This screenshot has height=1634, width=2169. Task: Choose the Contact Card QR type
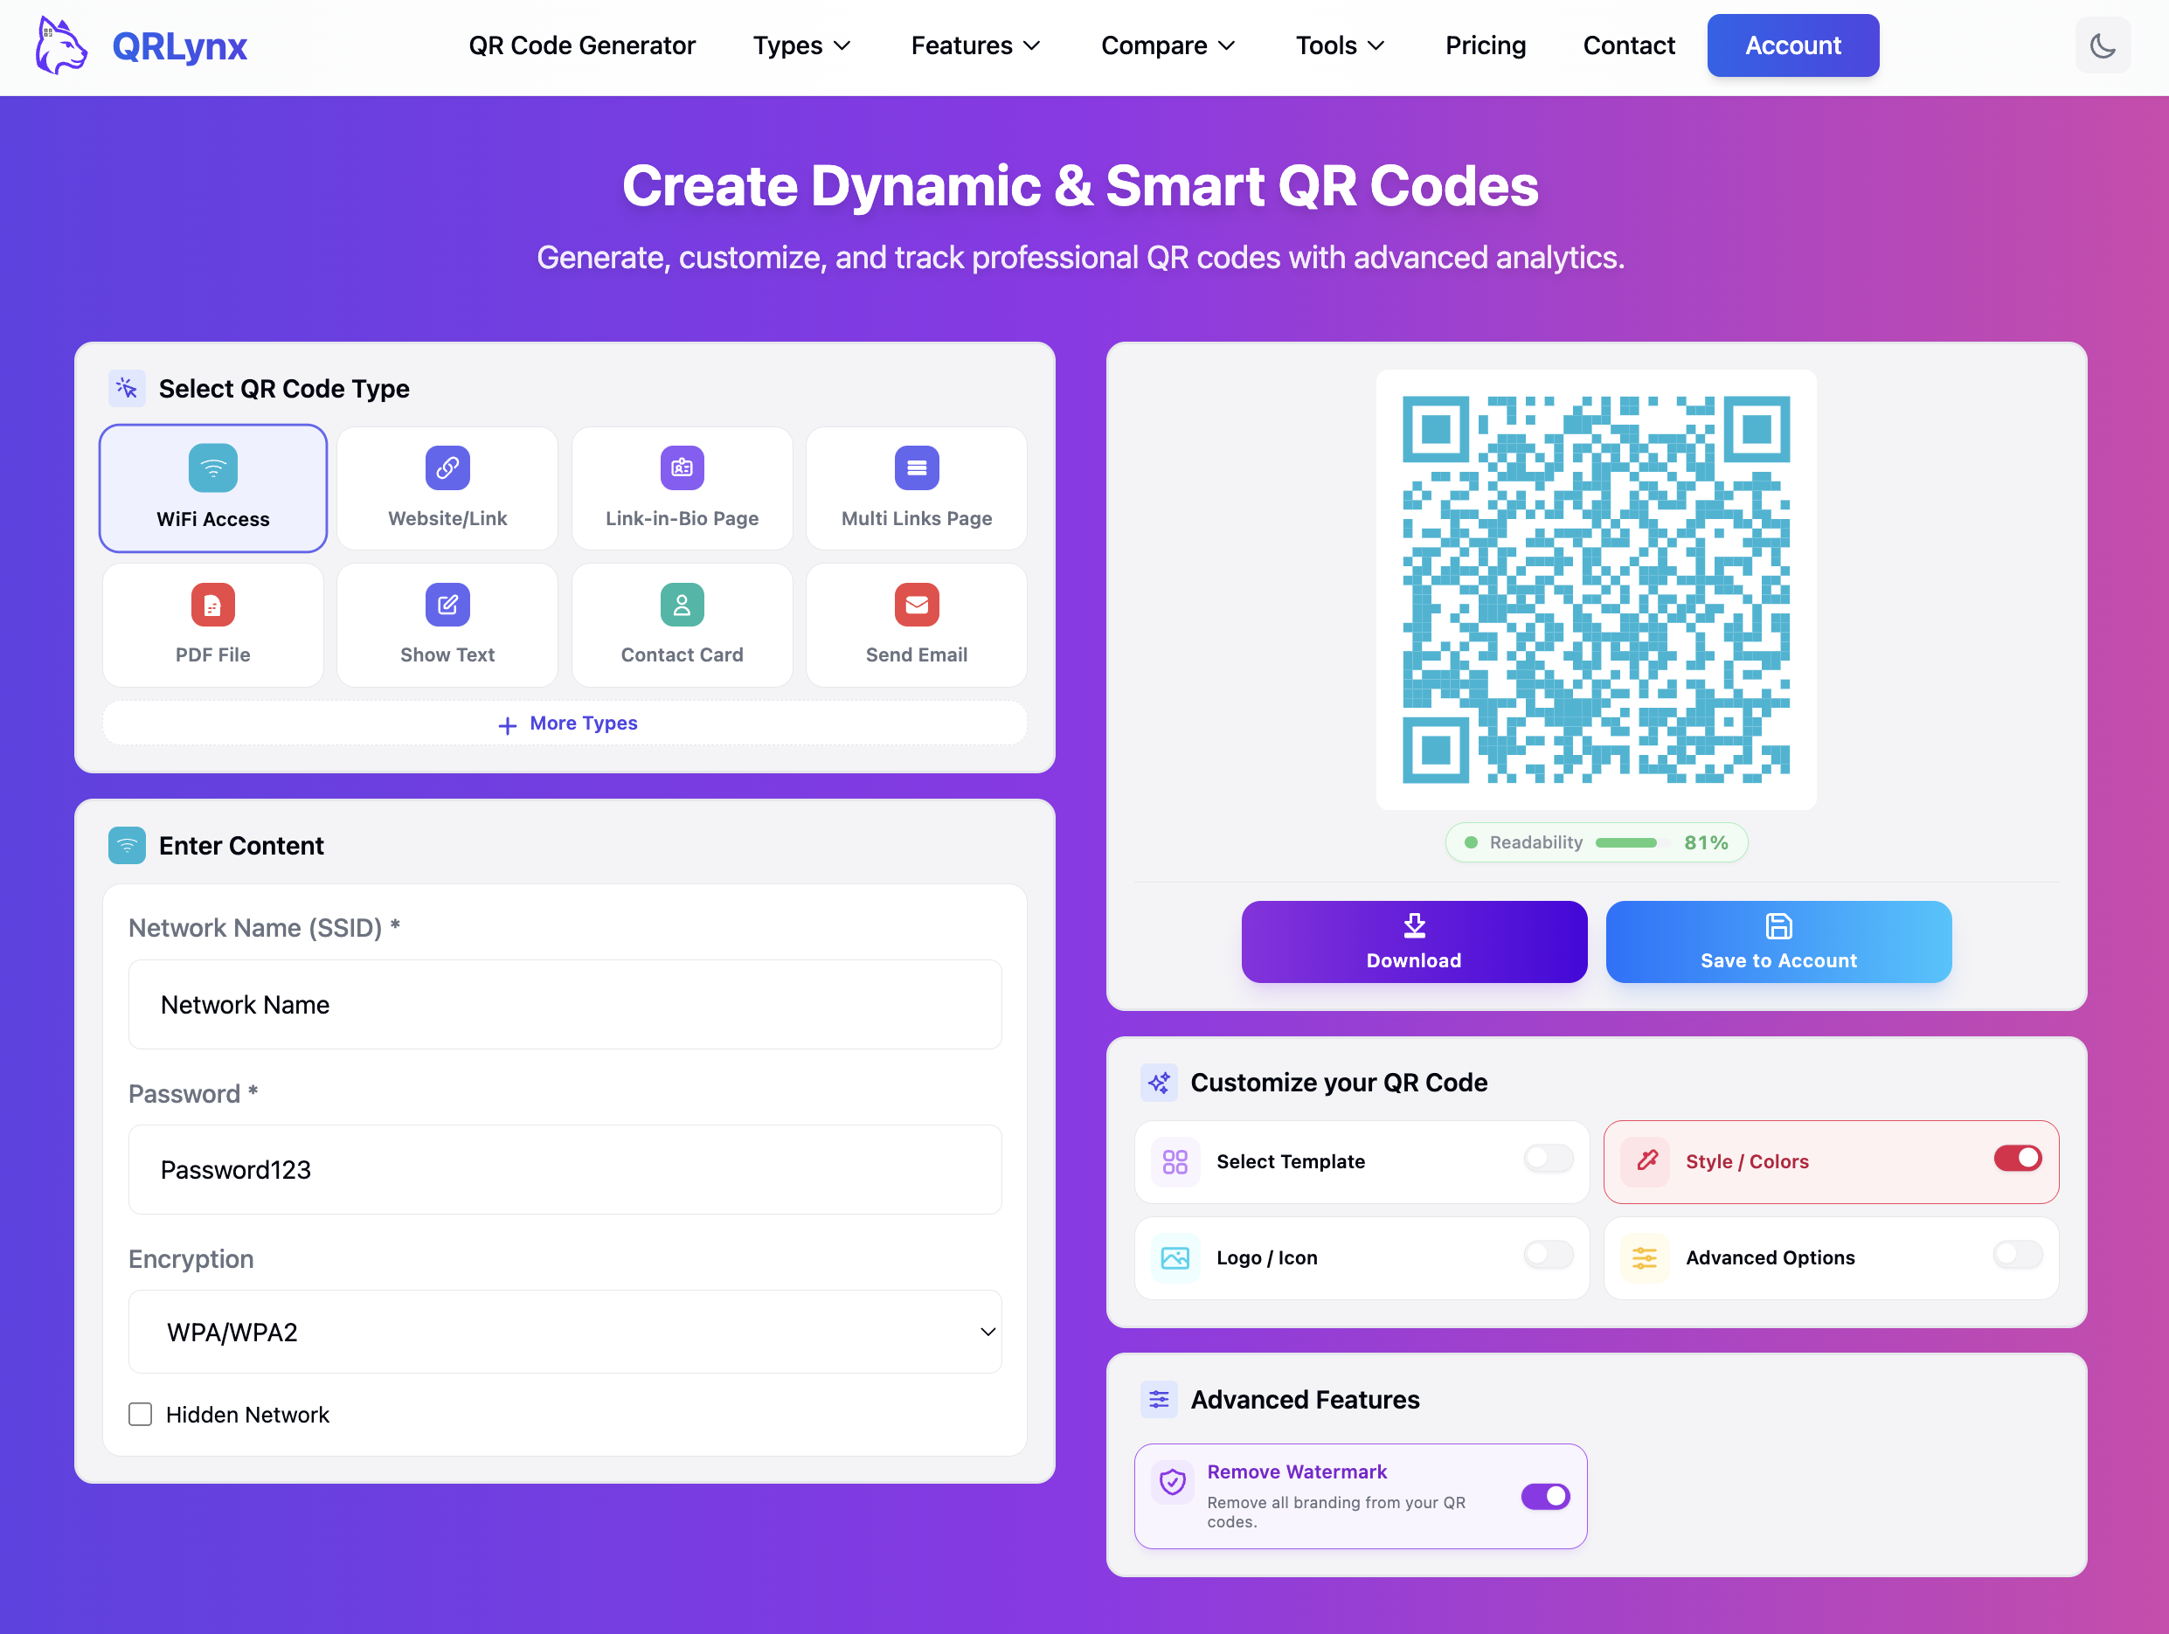click(x=682, y=625)
